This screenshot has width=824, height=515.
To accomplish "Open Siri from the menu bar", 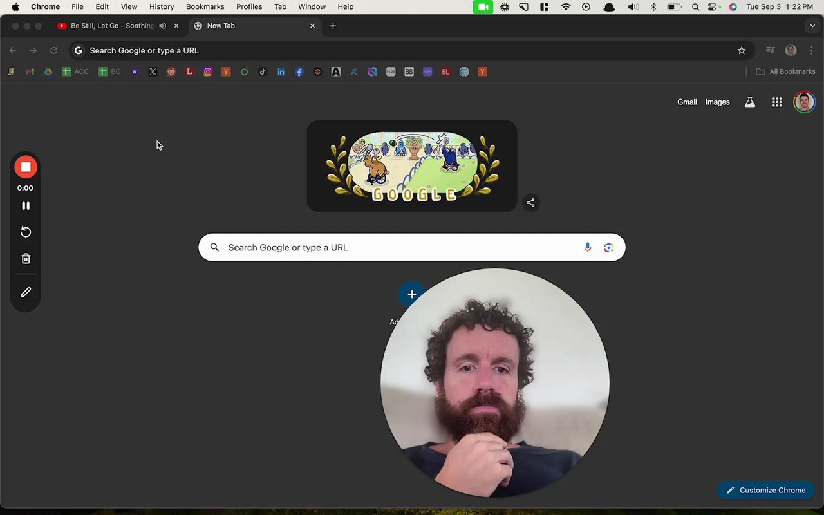I will (733, 6).
